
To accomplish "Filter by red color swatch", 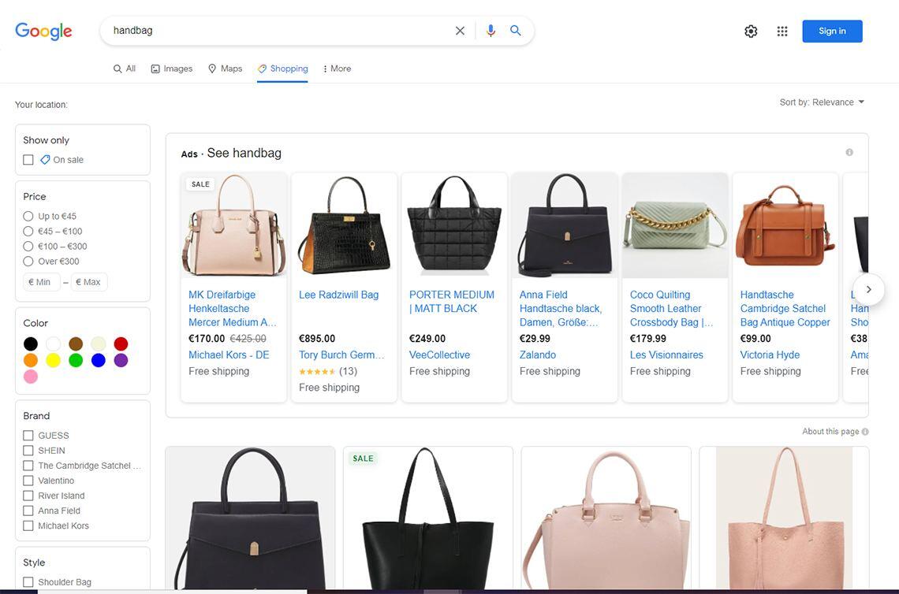I will pyautogui.click(x=121, y=343).
